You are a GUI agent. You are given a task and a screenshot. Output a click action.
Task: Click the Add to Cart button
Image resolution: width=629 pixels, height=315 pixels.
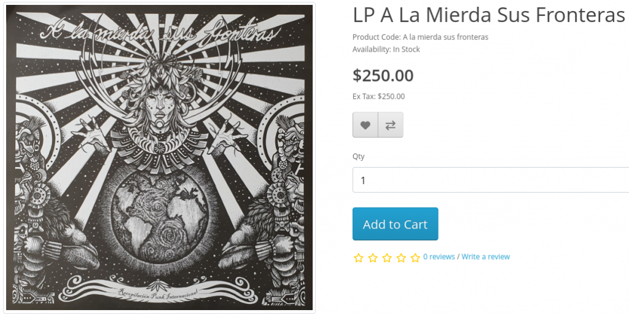click(x=395, y=224)
